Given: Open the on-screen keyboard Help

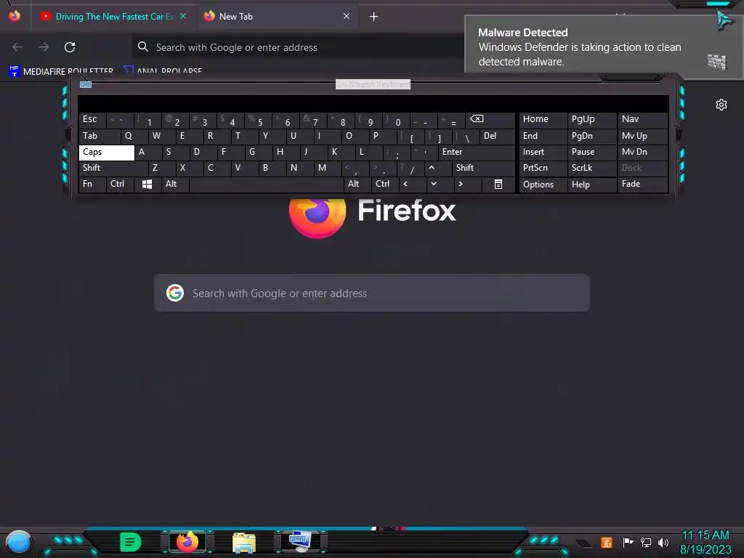Looking at the screenshot, I should 592,185.
